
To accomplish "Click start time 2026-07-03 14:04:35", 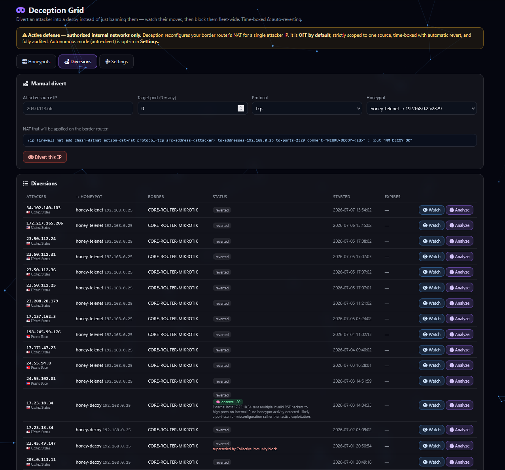I will pyautogui.click(x=352, y=405).
